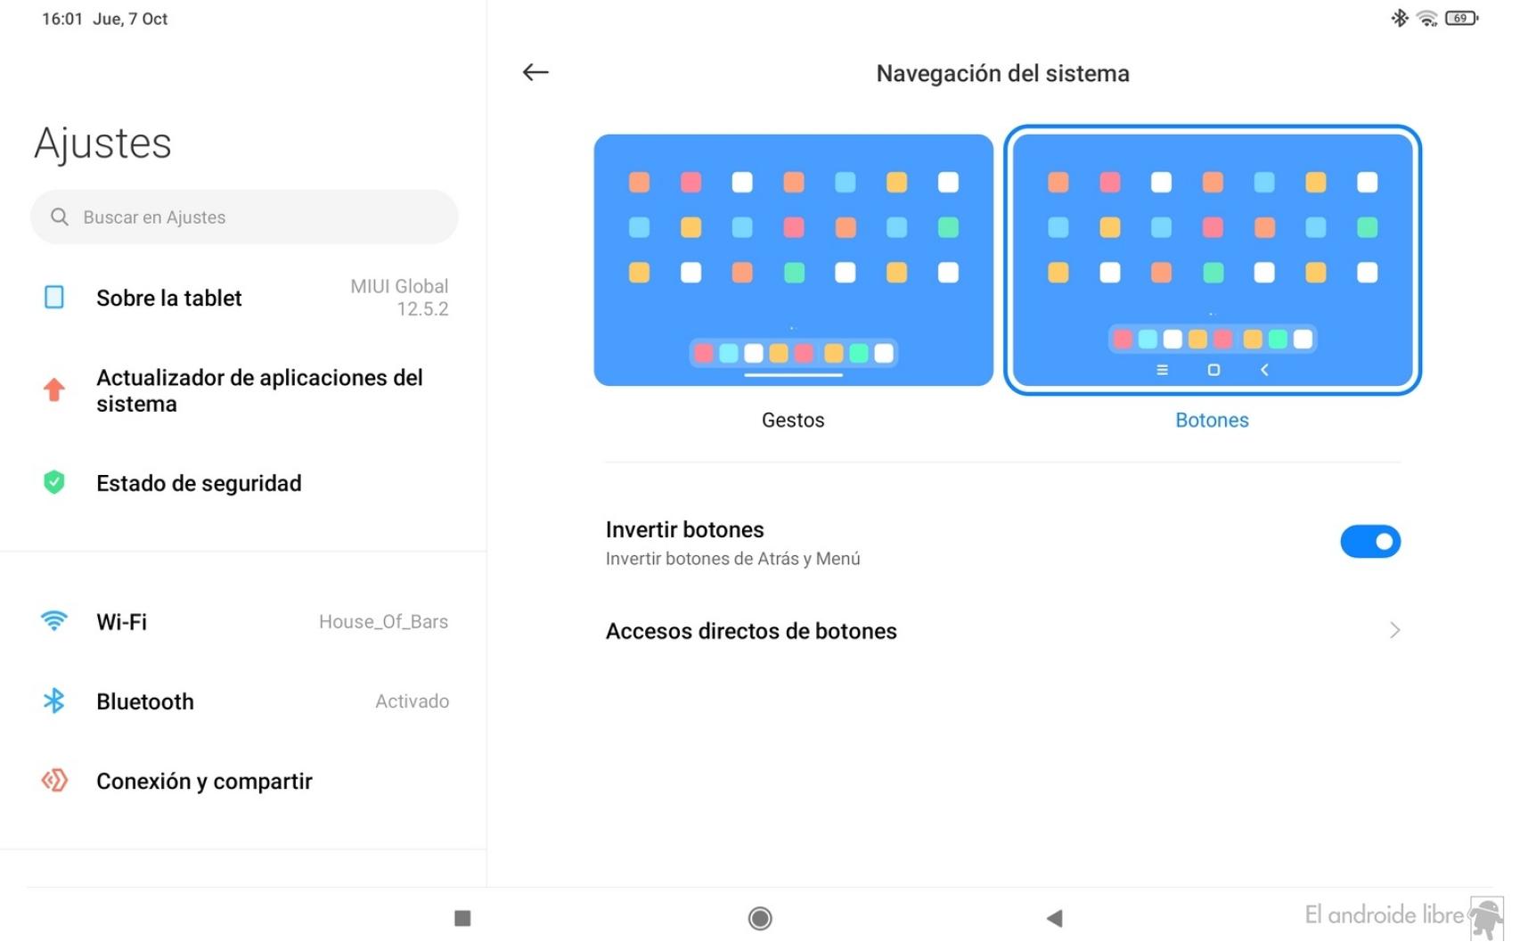Tap the circular home navigation button
The image size is (1520, 950).
(x=760, y=918)
